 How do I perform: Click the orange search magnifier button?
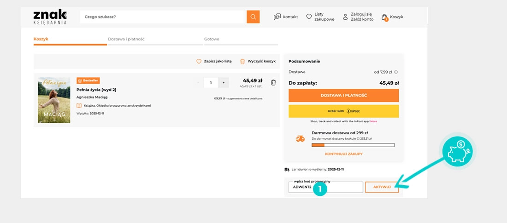(x=253, y=17)
